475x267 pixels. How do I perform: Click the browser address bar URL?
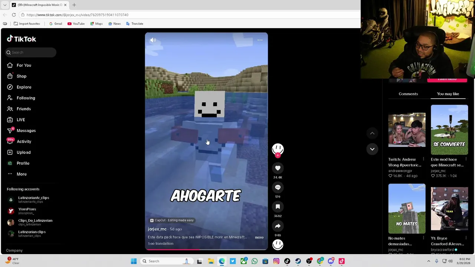click(x=77, y=15)
